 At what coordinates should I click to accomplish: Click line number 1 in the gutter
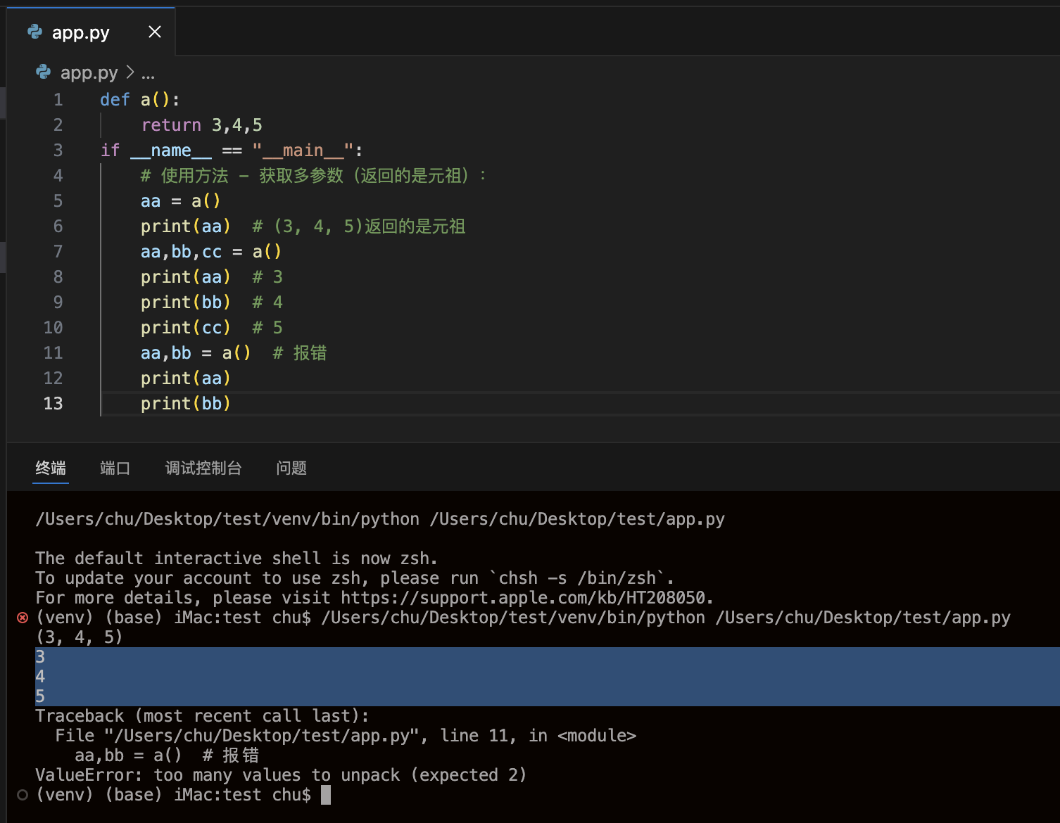[x=58, y=100]
